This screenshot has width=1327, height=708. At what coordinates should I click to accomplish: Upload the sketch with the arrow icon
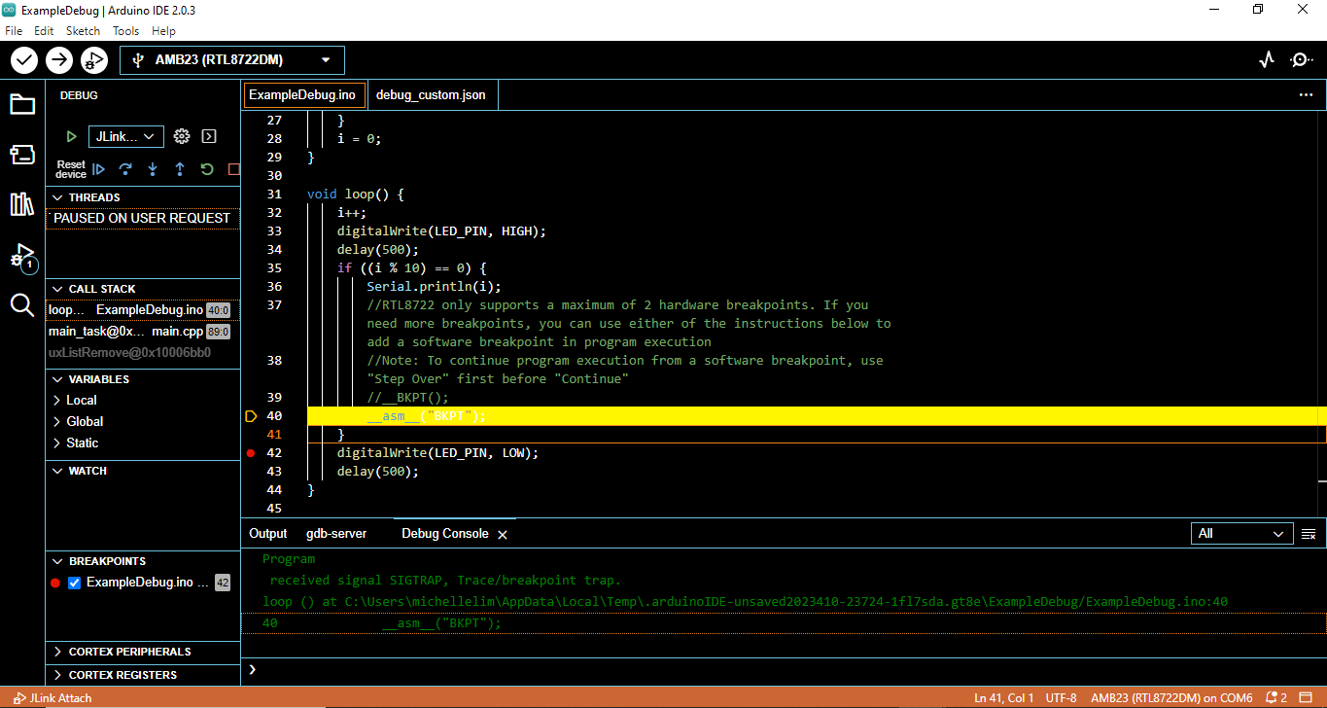pos(58,59)
